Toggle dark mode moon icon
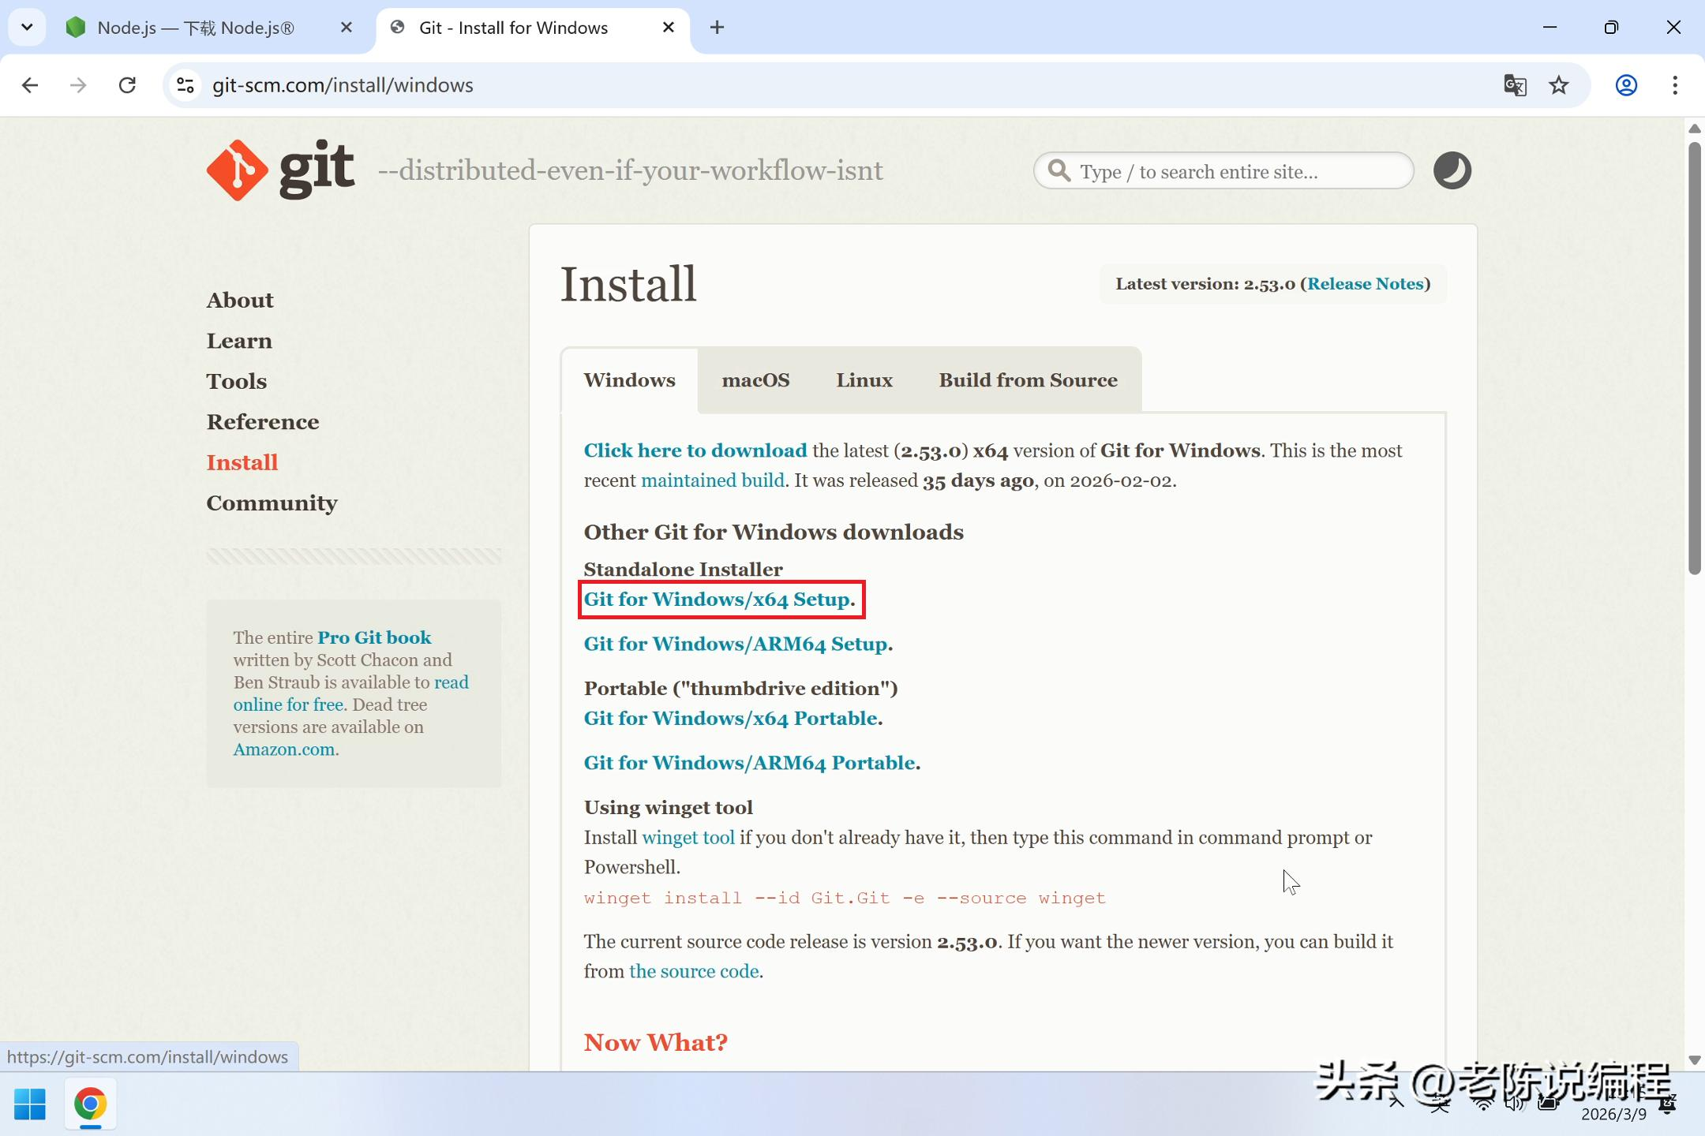1705x1136 pixels. pos(1452,170)
